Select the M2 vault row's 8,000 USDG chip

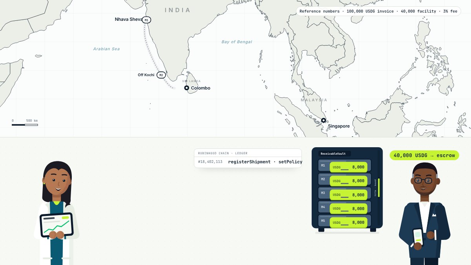(x=349, y=181)
